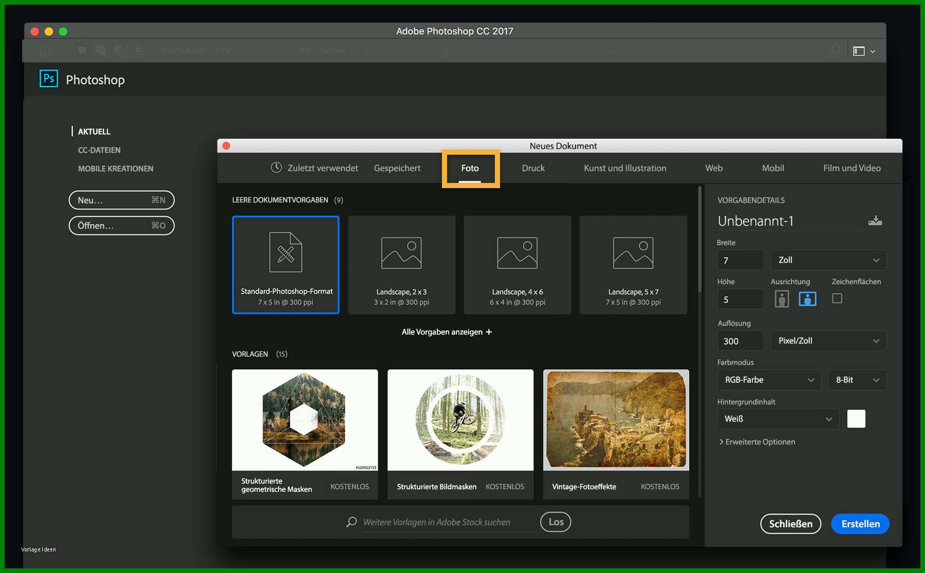Click the VORLAGEN (15) heading
The height and width of the screenshot is (573, 925).
tap(260, 354)
